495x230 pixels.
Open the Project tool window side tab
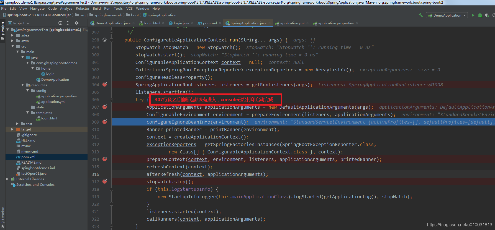(x=2, y=30)
